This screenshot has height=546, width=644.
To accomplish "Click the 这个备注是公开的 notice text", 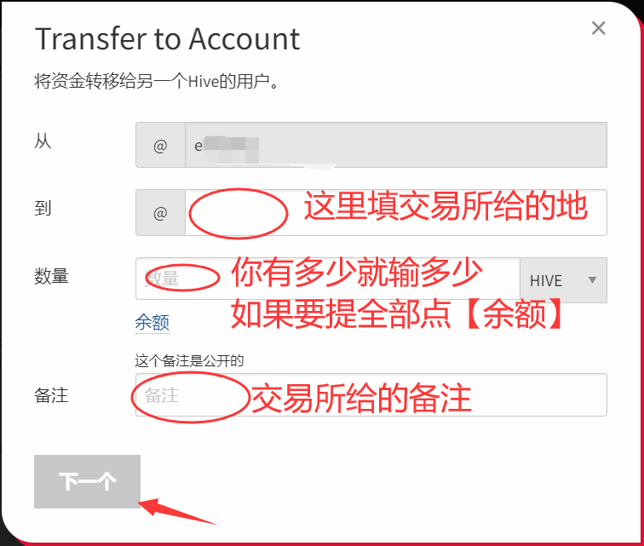I will (x=189, y=361).
